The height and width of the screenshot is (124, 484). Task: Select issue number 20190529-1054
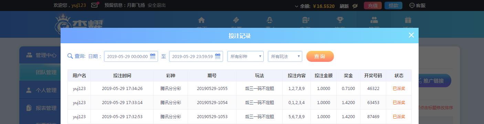tap(212, 103)
